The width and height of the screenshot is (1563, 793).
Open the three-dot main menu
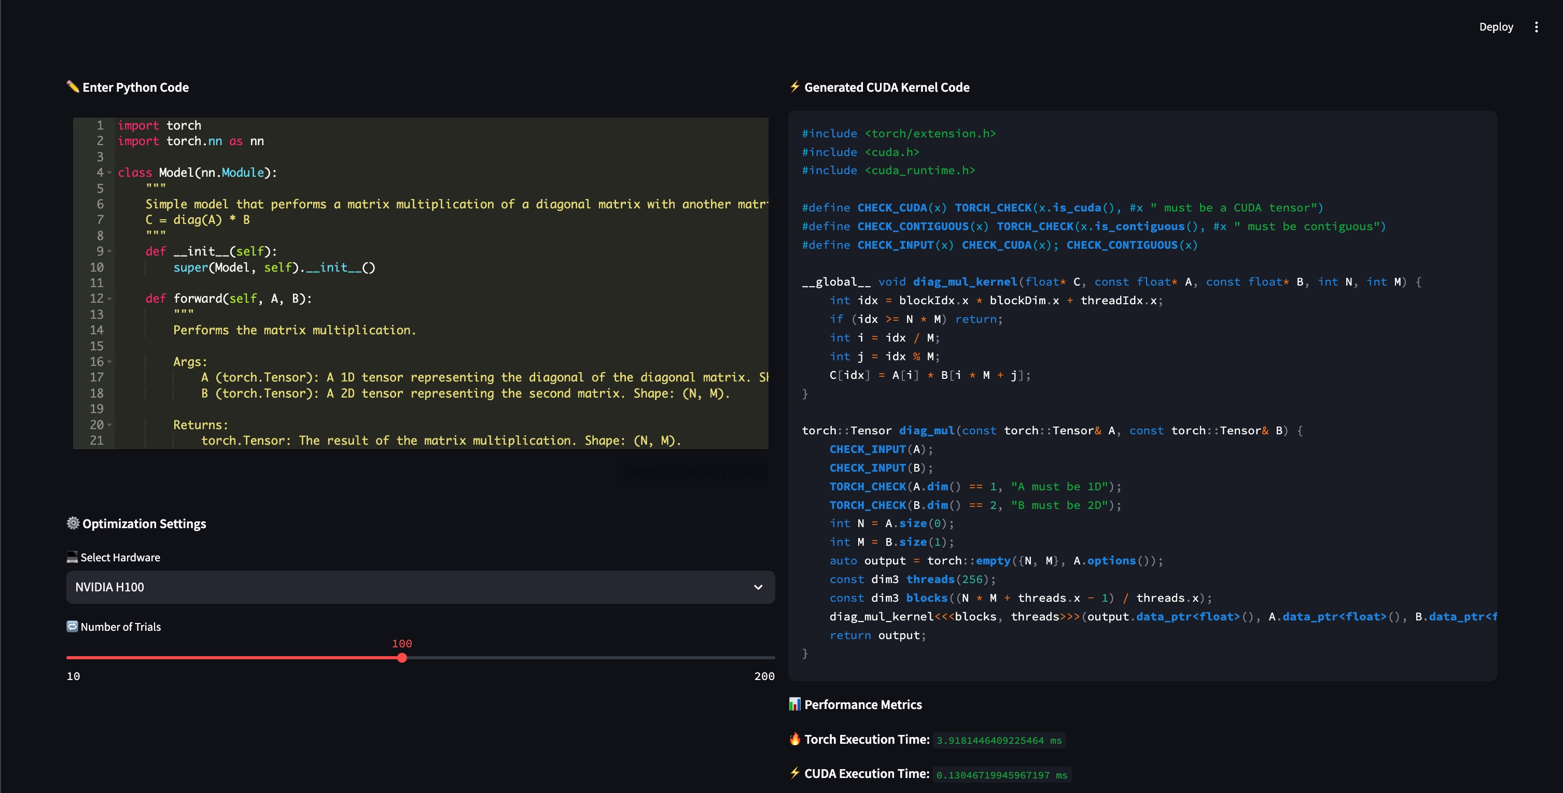coord(1536,26)
